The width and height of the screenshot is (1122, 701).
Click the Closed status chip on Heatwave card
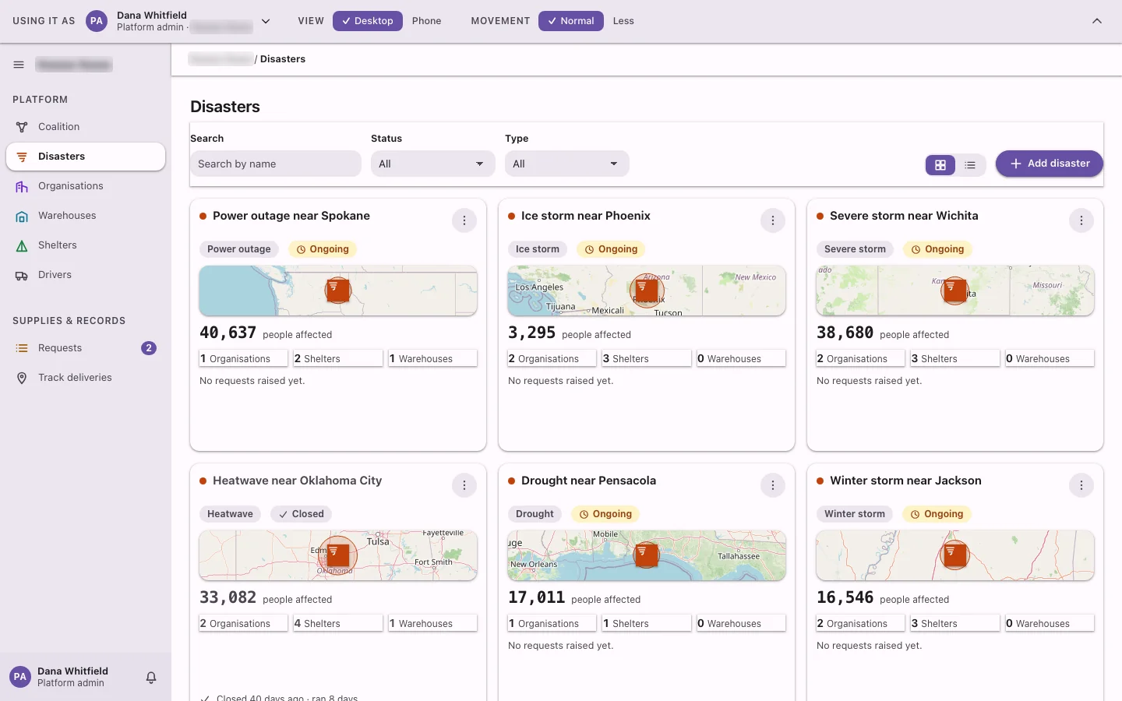tap(302, 514)
